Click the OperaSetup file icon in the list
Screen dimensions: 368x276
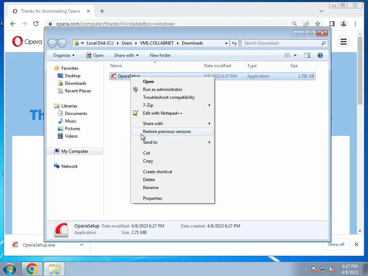[114, 76]
